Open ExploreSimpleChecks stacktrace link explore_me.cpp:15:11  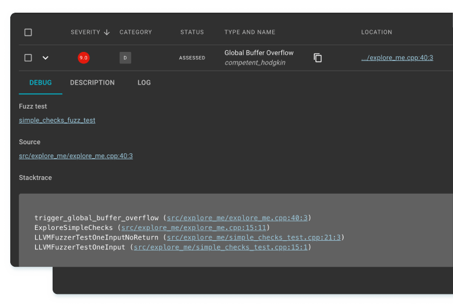[x=194, y=228]
